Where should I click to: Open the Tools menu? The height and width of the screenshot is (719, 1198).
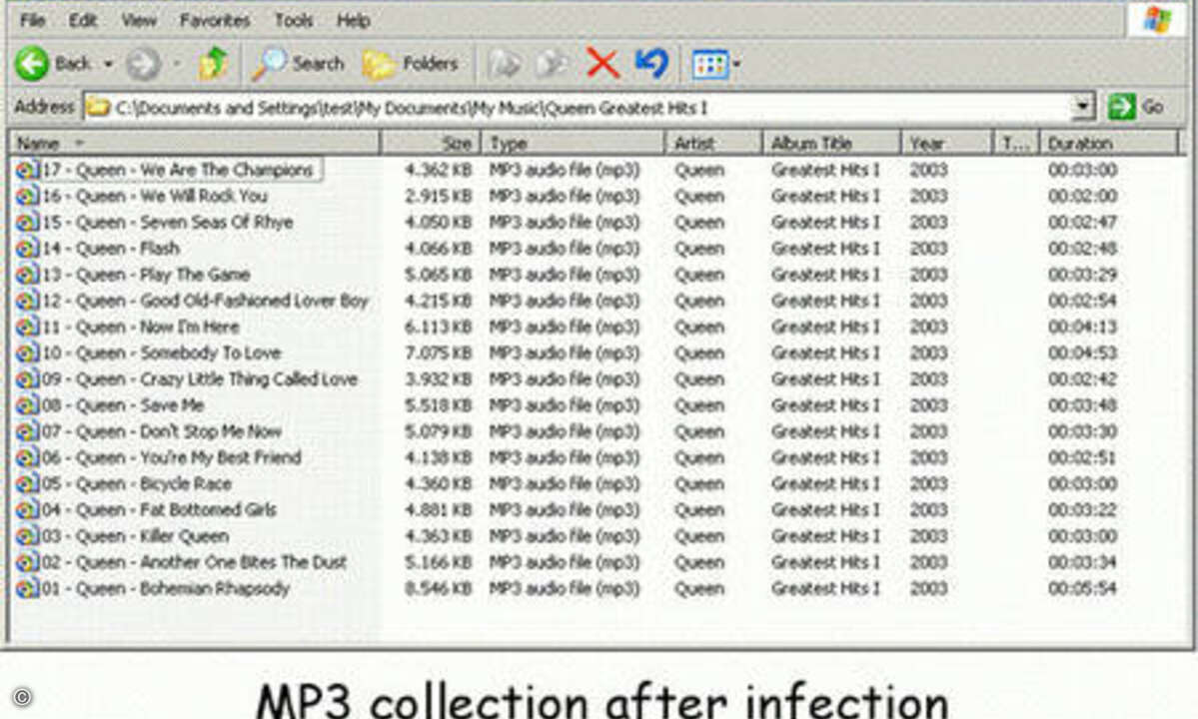pos(294,20)
